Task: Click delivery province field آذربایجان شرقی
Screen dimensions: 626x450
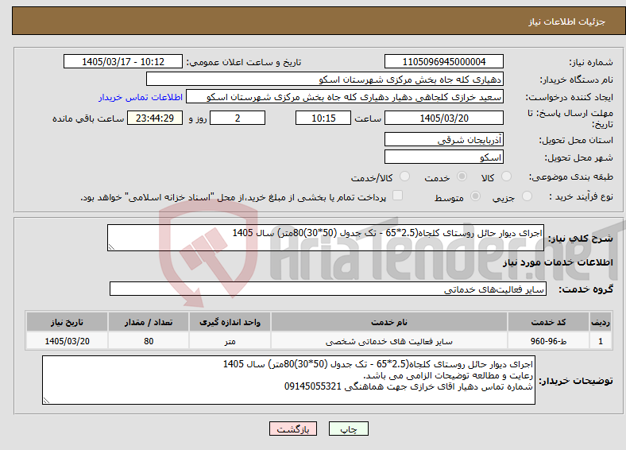Action: coord(443,139)
